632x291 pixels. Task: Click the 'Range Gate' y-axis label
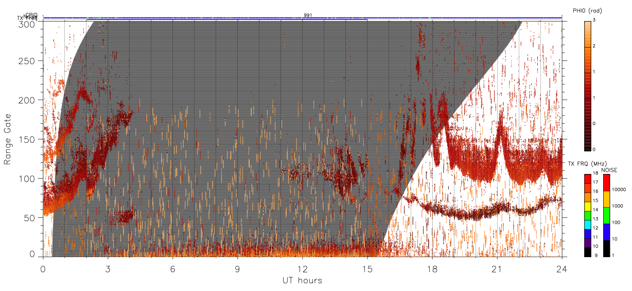pos(7,139)
